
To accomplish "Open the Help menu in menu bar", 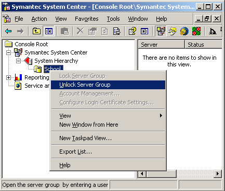I will 162,19.
